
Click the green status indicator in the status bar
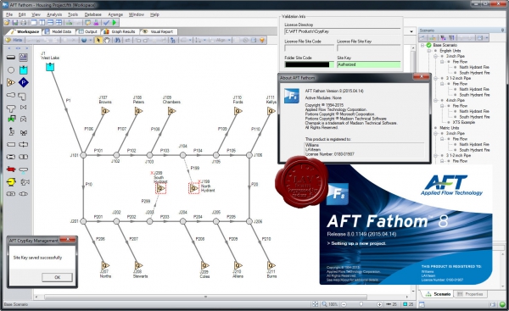[502, 304]
